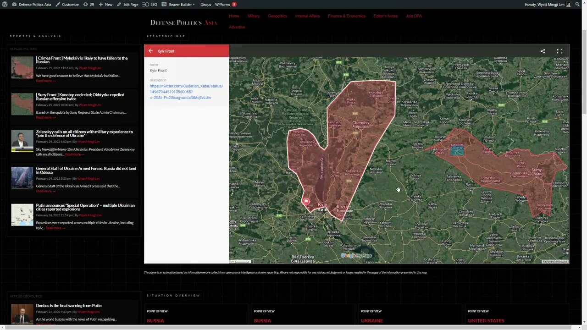Screen dimensions: 587x330
Task: Click Keyboard shortcuts on the map
Action: click(x=555, y=261)
